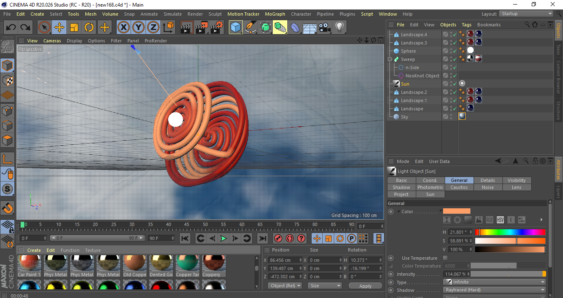This screenshot has height=298, width=563.
Task: Collapse the Sweep object hierarchy
Action: point(390,59)
